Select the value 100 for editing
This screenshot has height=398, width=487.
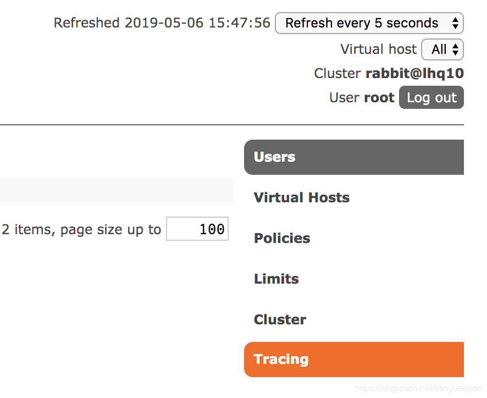(x=212, y=229)
